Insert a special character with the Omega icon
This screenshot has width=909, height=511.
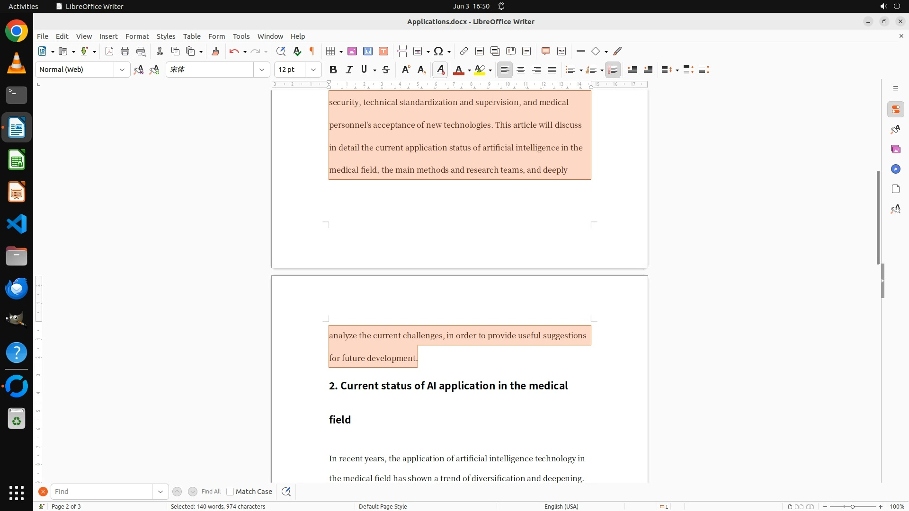(438, 51)
